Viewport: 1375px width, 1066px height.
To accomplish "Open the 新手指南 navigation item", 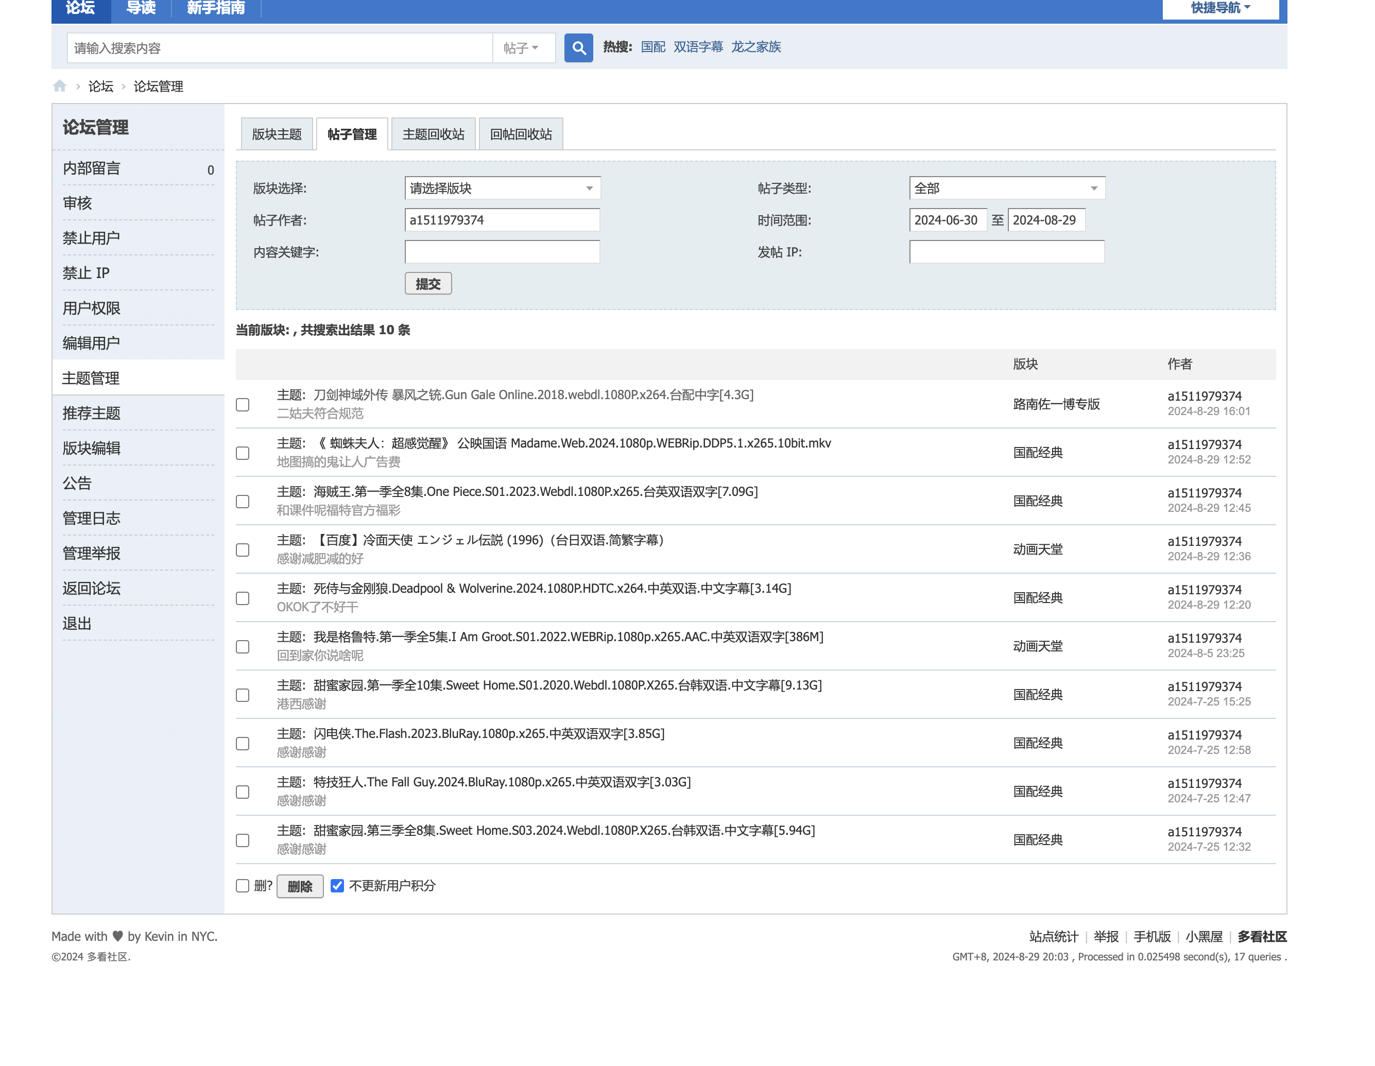I will pyautogui.click(x=216, y=8).
